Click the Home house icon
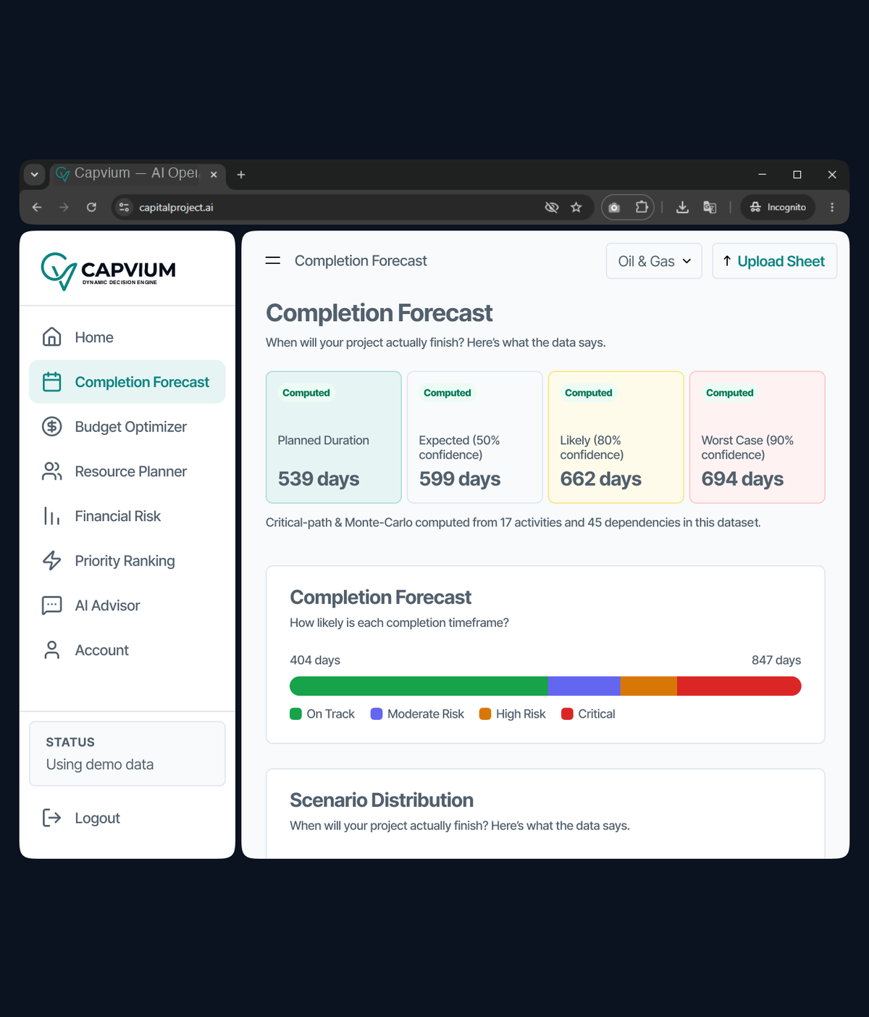This screenshot has width=869, height=1017. [x=52, y=337]
